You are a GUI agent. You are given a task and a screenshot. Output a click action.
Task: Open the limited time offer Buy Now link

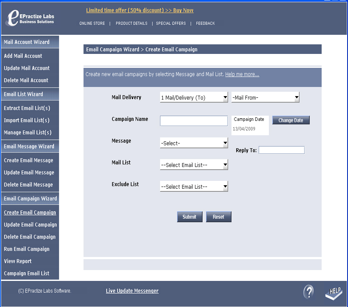click(140, 10)
